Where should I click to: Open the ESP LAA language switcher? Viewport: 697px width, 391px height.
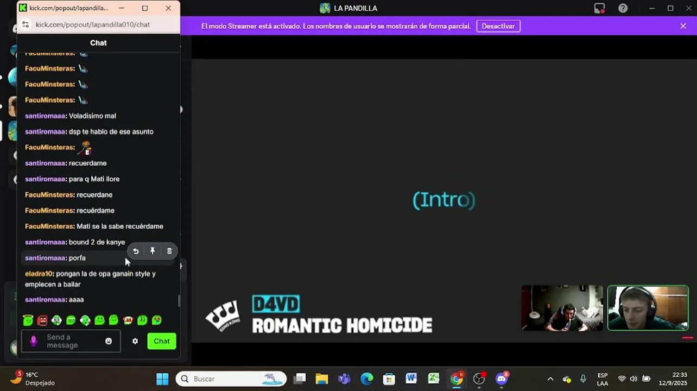(603, 379)
